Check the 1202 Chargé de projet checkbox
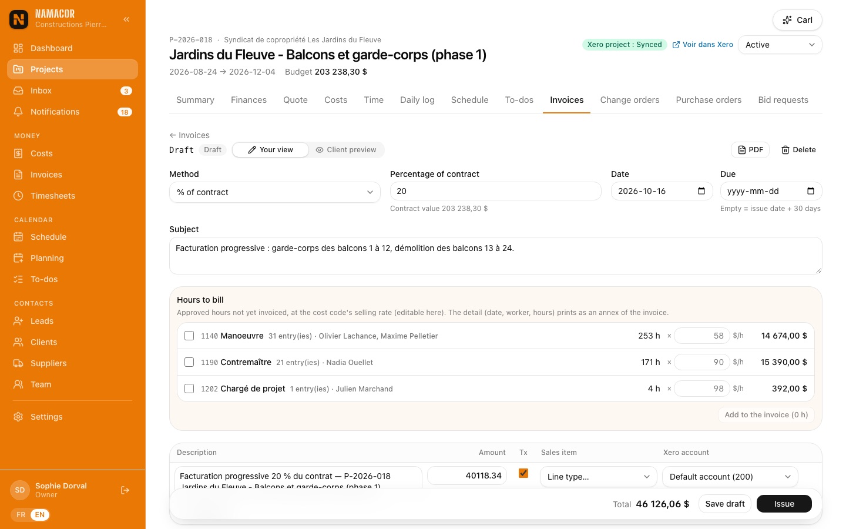846x529 pixels. pyautogui.click(x=189, y=389)
